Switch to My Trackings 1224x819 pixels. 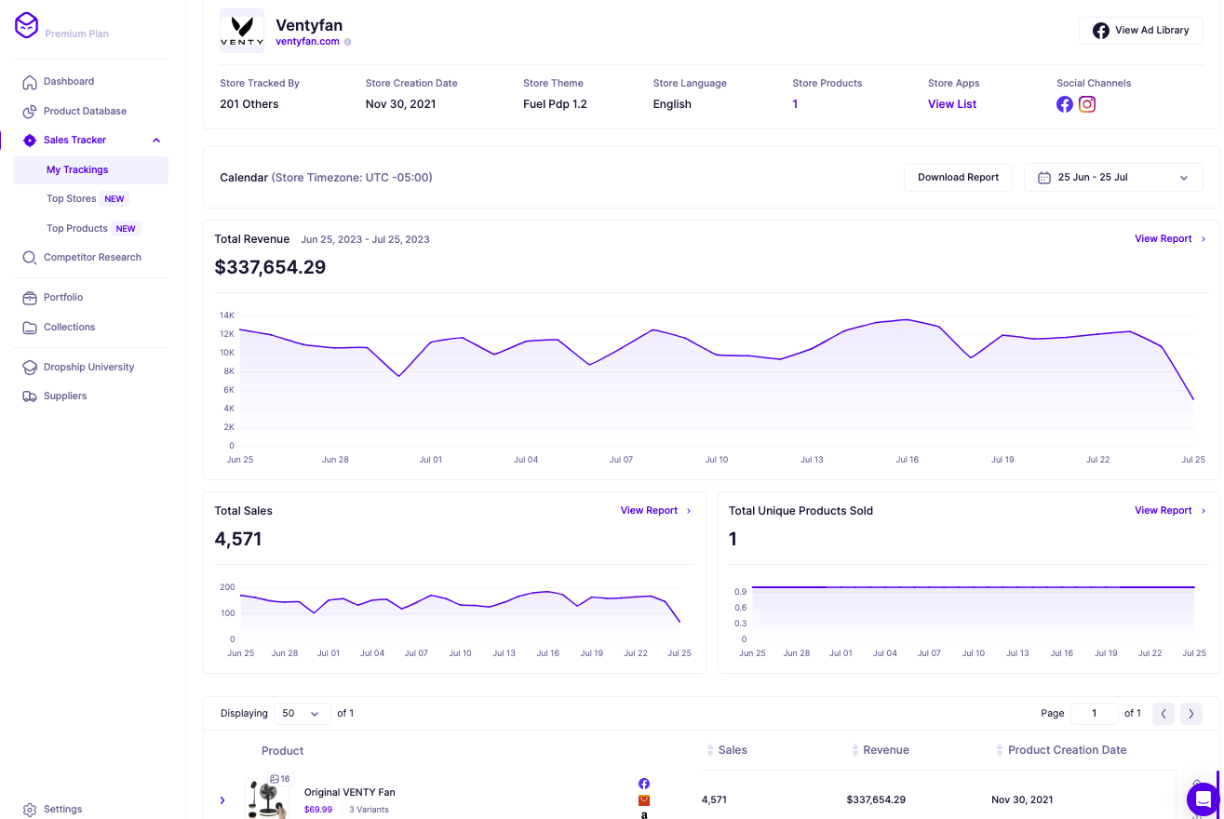coord(78,169)
